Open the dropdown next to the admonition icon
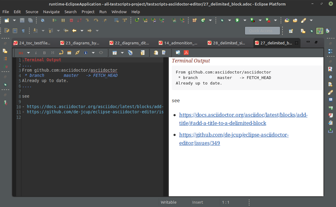The image size is (336, 207). [x=93, y=53]
